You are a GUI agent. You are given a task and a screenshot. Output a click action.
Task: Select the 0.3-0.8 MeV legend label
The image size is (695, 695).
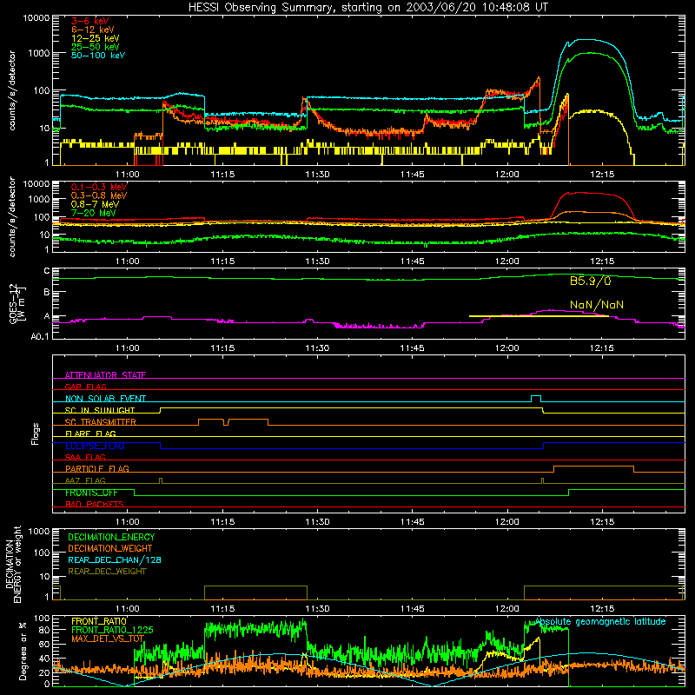pyautogui.click(x=98, y=195)
